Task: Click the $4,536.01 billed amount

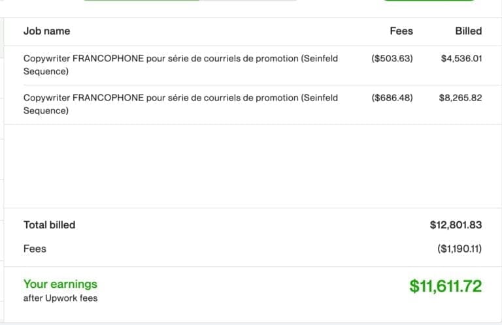Action: tap(461, 59)
